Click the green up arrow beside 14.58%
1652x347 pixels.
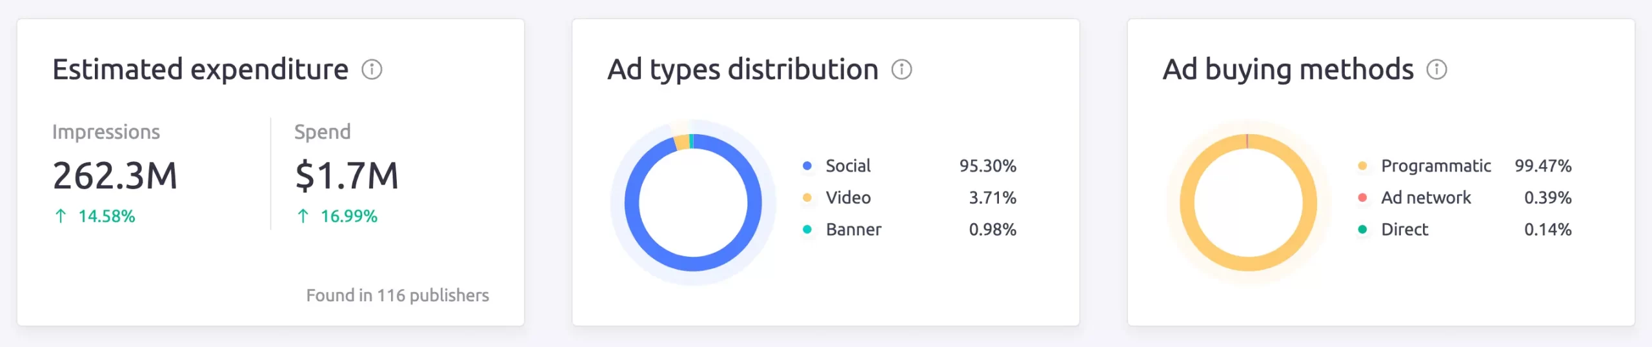point(61,216)
